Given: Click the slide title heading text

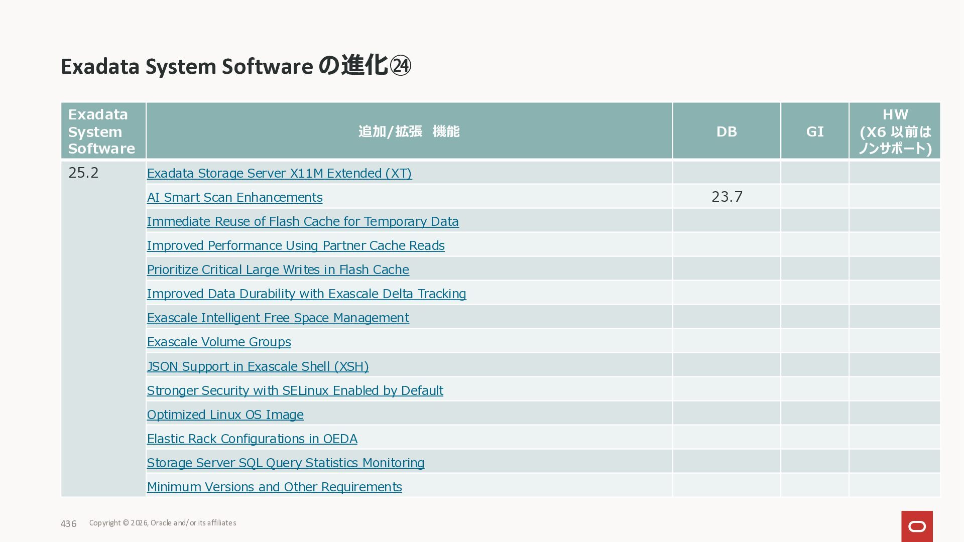Looking at the screenshot, I should click(x=236, y=66).
